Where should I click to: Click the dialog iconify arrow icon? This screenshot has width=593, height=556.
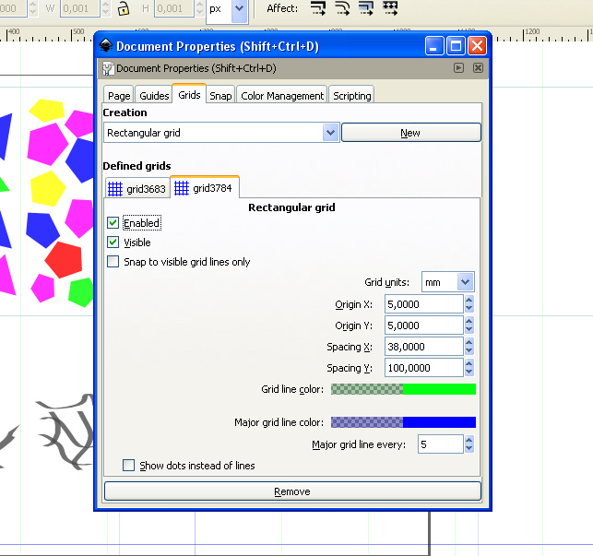coord(458,68)
